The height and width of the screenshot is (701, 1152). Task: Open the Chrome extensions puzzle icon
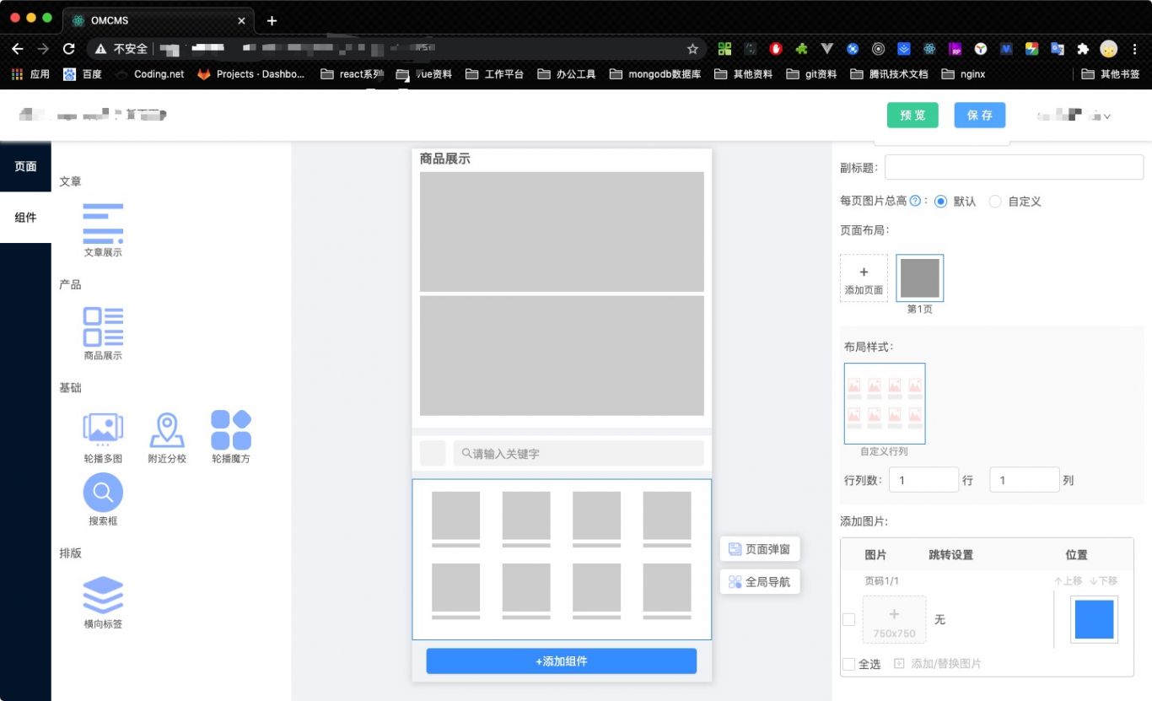(1083, 49)
